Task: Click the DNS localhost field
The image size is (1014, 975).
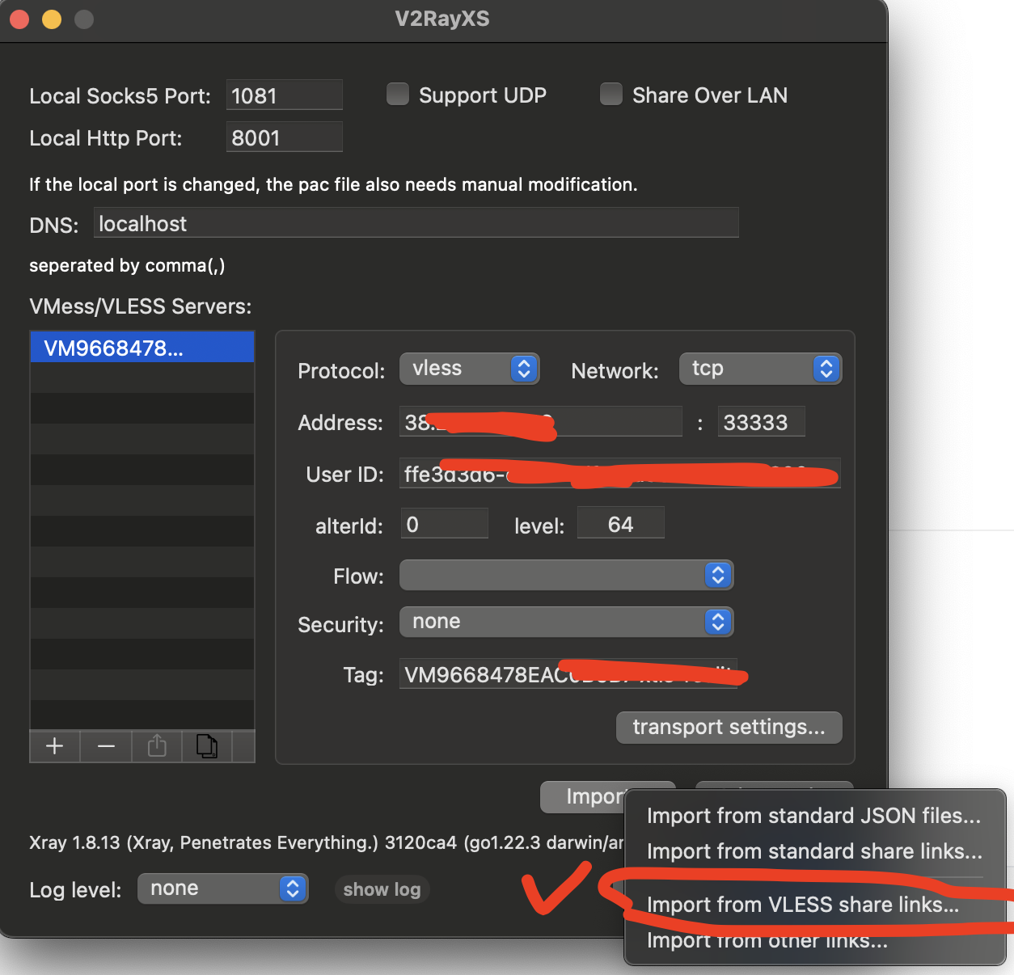Action: click(x=416, y=222)
